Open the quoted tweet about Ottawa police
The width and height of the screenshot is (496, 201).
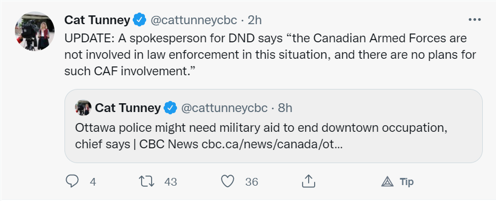click(x=273, y=126)
